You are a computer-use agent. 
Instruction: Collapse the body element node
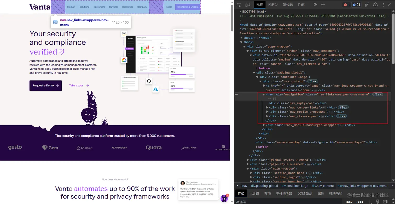point(241,42)
